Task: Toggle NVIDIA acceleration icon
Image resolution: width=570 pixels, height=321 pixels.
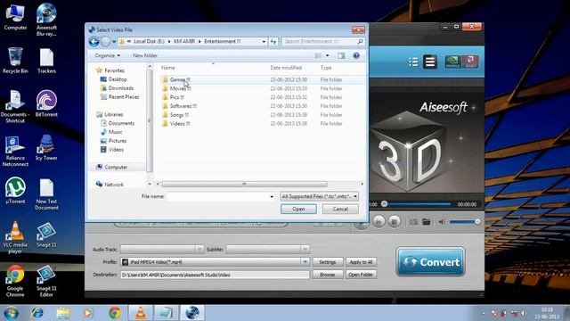Action: point(452,62)
